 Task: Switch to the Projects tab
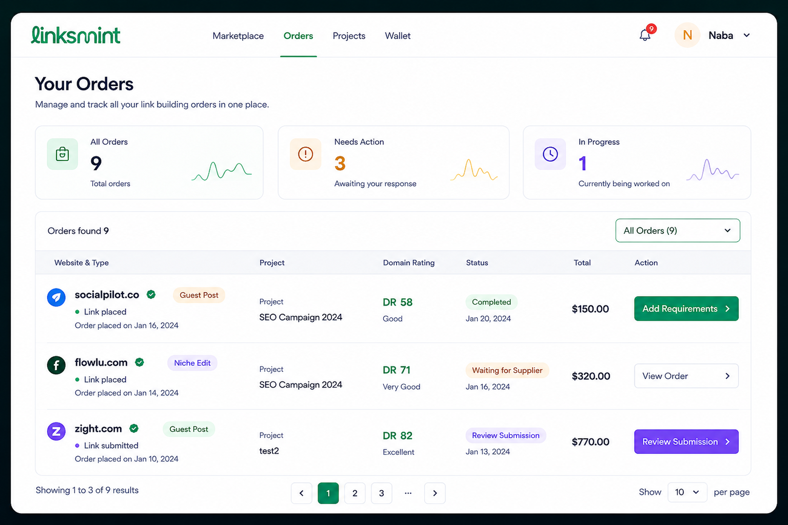tap(349, 36)
